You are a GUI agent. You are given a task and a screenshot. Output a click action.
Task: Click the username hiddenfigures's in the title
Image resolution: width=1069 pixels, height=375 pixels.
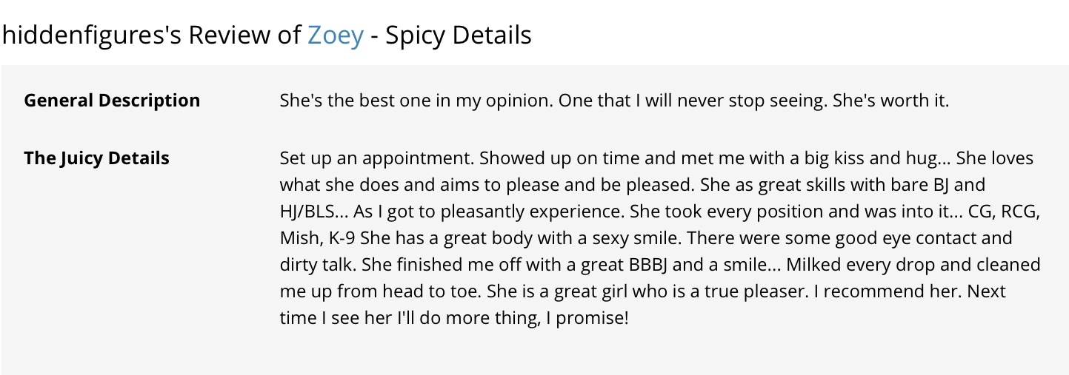click(x=92, y=35)
